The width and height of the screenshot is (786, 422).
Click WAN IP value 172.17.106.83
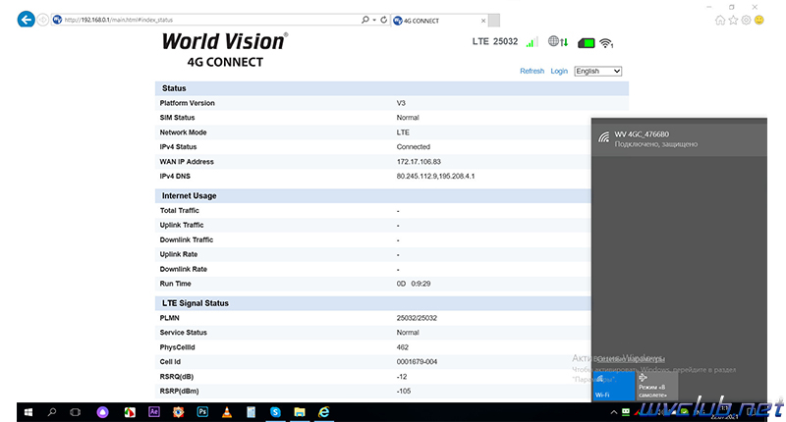click(x=419, y=162)
